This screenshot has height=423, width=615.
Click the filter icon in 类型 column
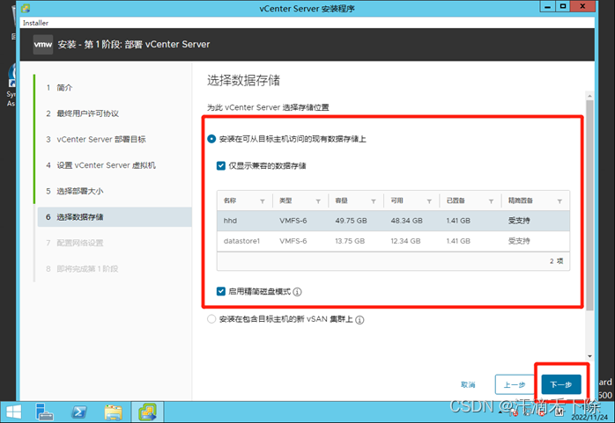coord(318,201)
